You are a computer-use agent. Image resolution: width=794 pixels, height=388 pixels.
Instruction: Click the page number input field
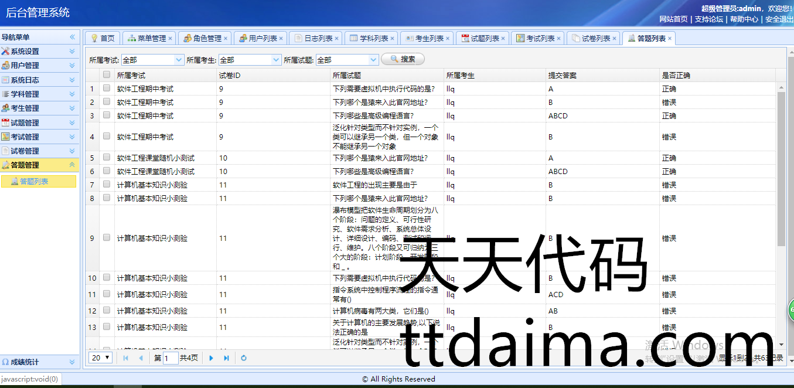coord(171,358)
